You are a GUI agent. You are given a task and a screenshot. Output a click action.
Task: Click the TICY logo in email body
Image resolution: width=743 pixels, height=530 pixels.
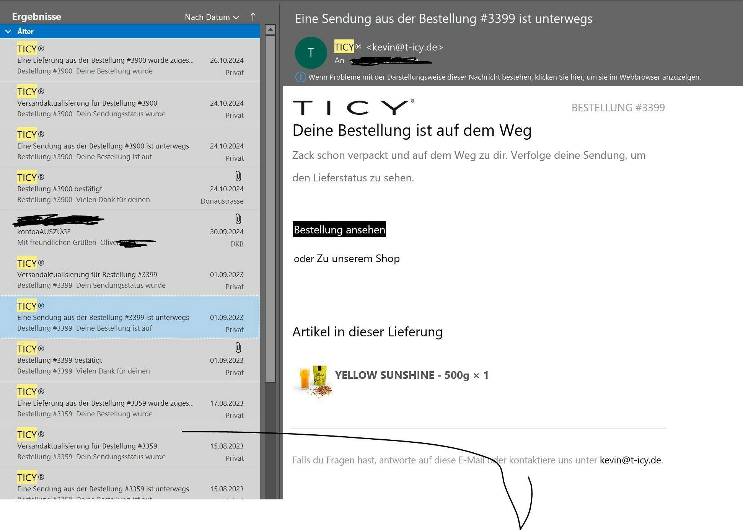pyautogui.click(x=354, y=107)
